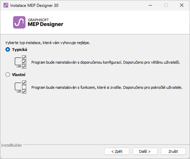The height and width of the screenshot is (159, 190).
Task: Continue with the Další button
Action: pyautogui.click(x=145, y=151)
